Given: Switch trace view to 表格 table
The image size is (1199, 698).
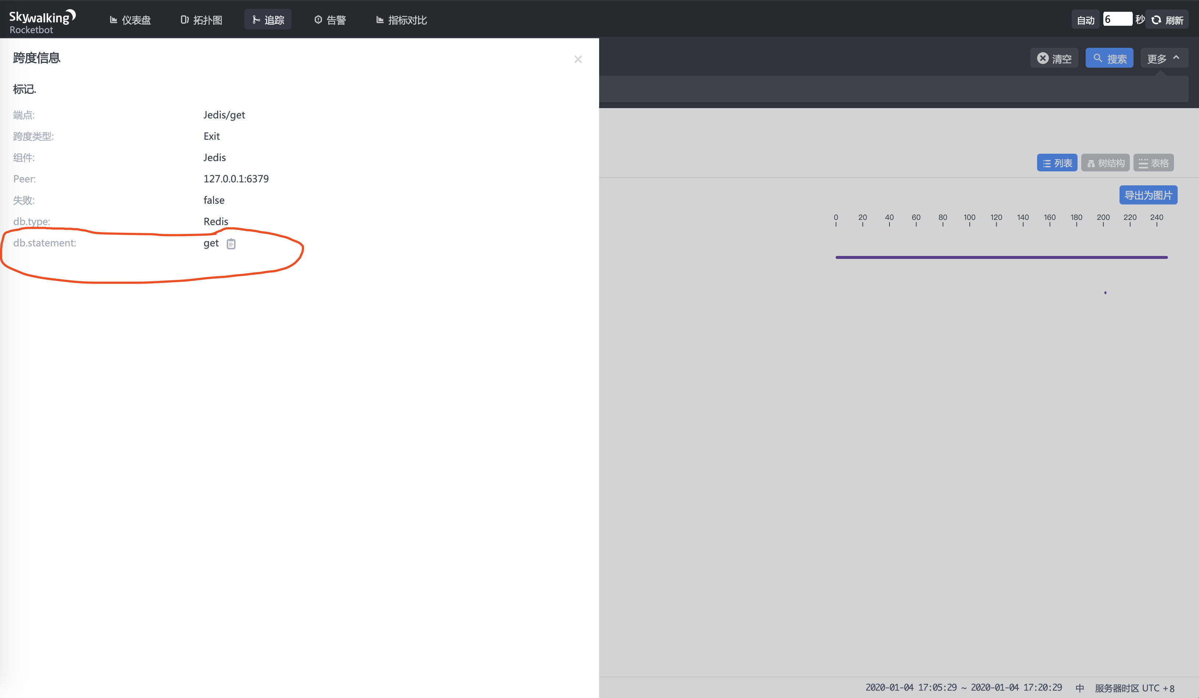Looking at the screenshot, I should (x=1153, y=163).
